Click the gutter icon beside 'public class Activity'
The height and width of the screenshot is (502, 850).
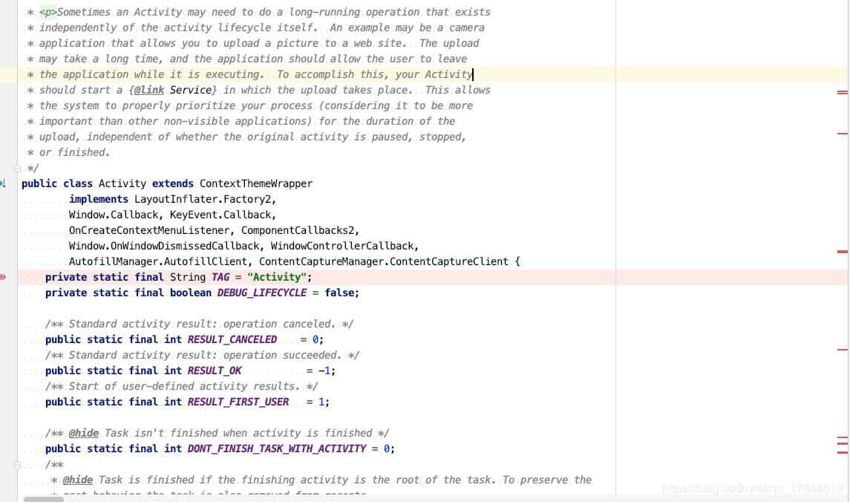3,183
